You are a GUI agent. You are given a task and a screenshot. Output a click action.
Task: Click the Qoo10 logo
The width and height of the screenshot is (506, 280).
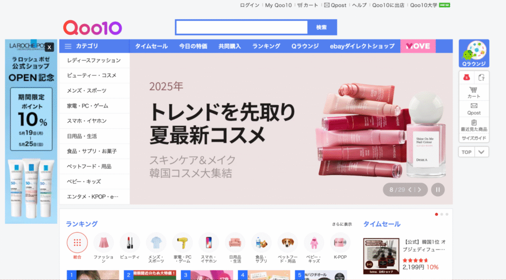click(92, 28)
